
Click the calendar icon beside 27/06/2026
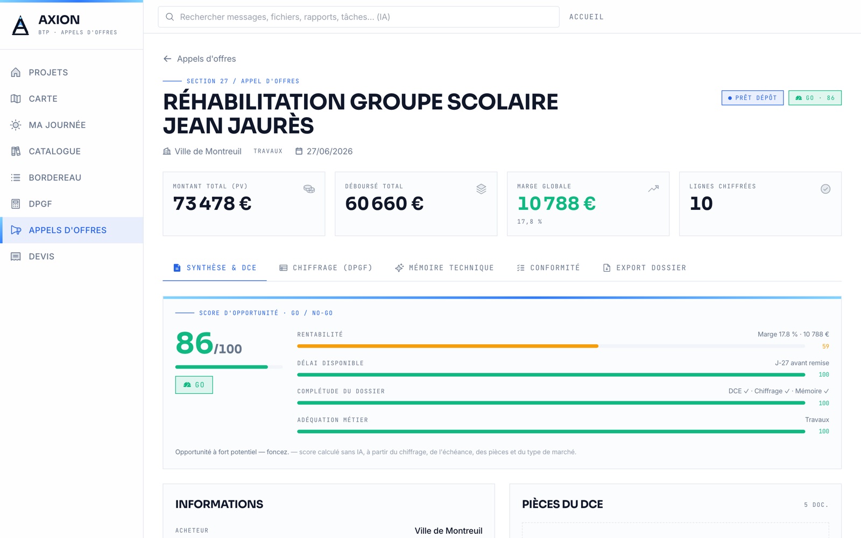(299, 151)
